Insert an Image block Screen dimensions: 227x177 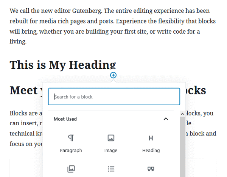(111, 138)
